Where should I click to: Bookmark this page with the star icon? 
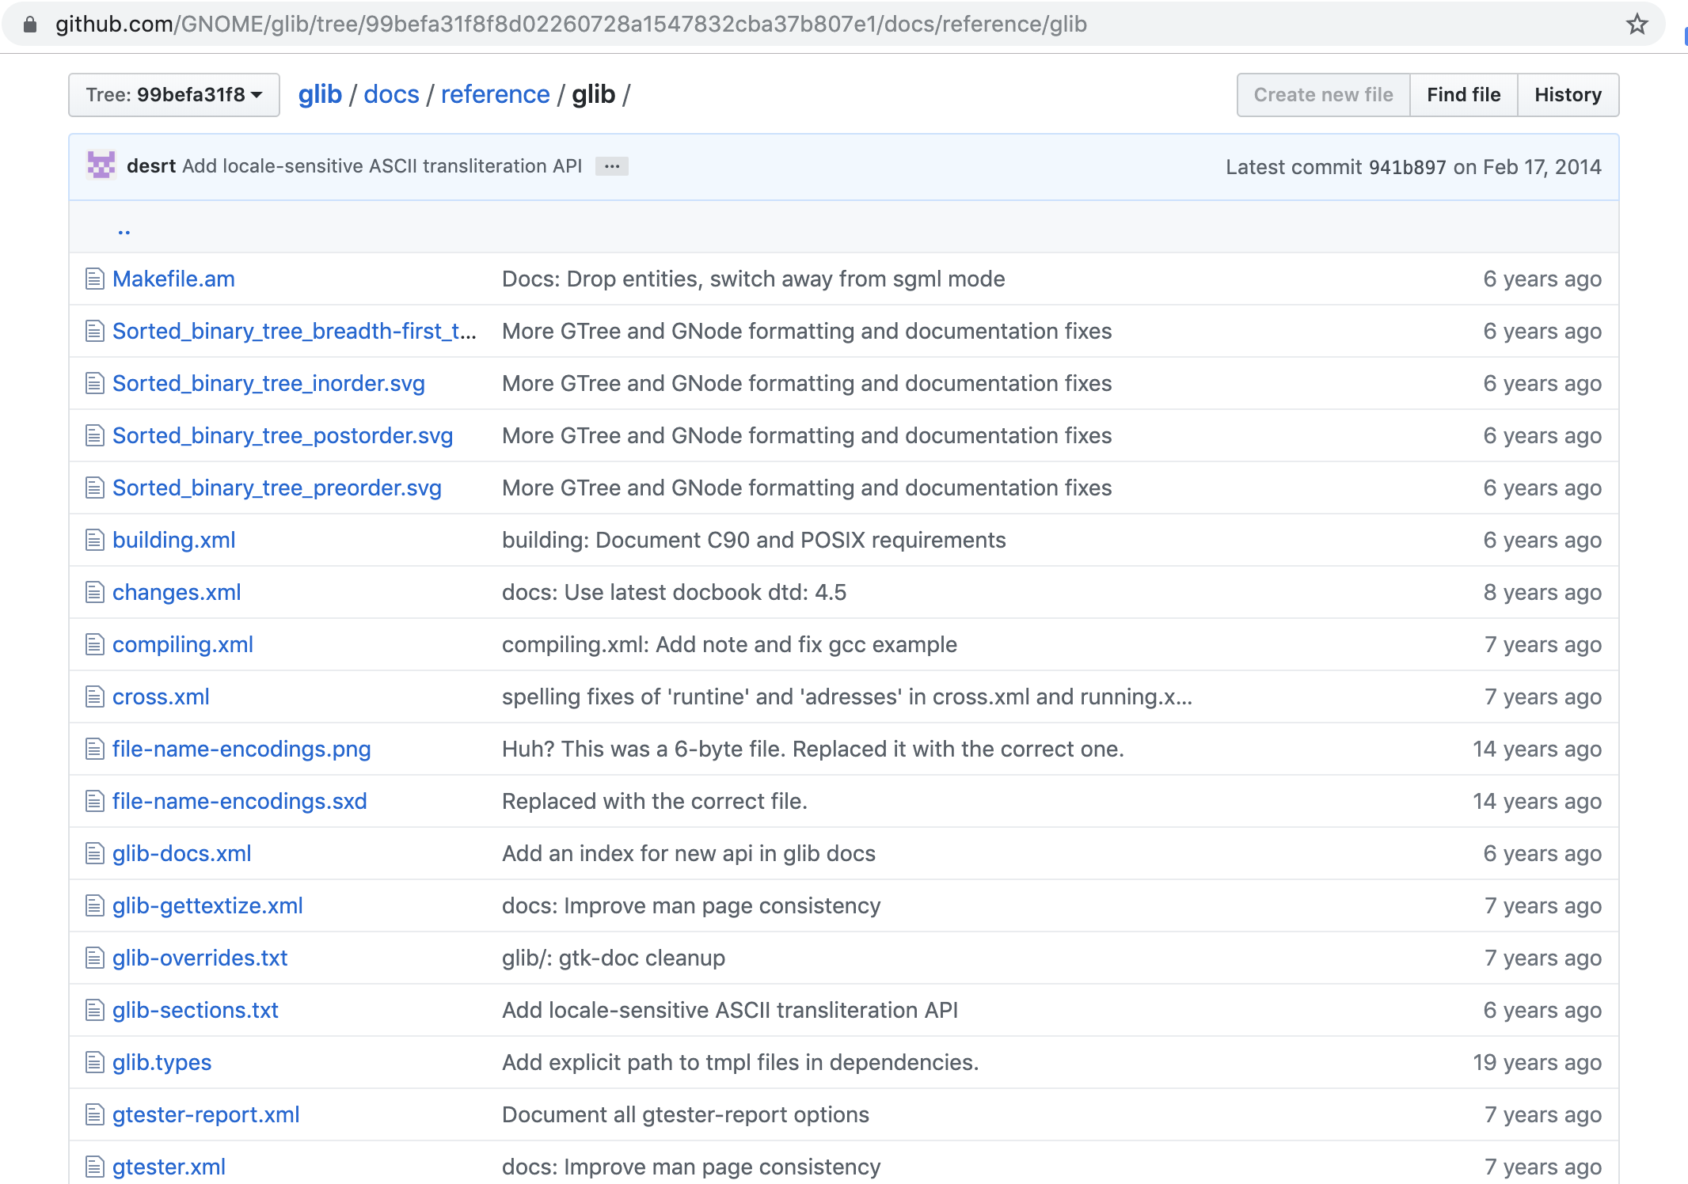coord(1637,25)
